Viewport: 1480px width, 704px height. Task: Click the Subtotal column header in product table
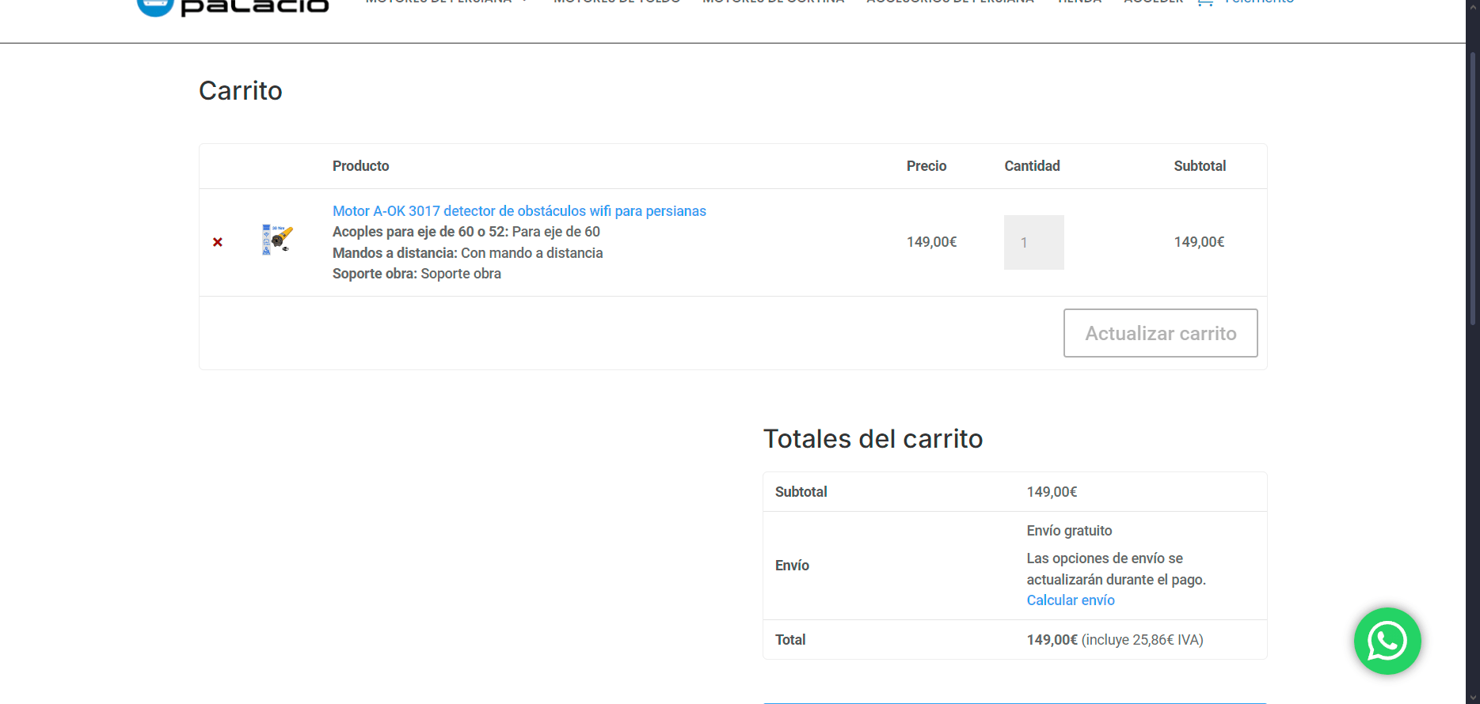point(1200,166)
